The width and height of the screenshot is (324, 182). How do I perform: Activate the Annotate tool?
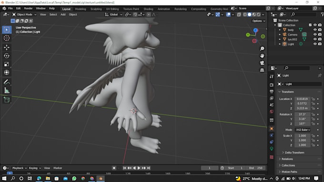click(7, 82)
